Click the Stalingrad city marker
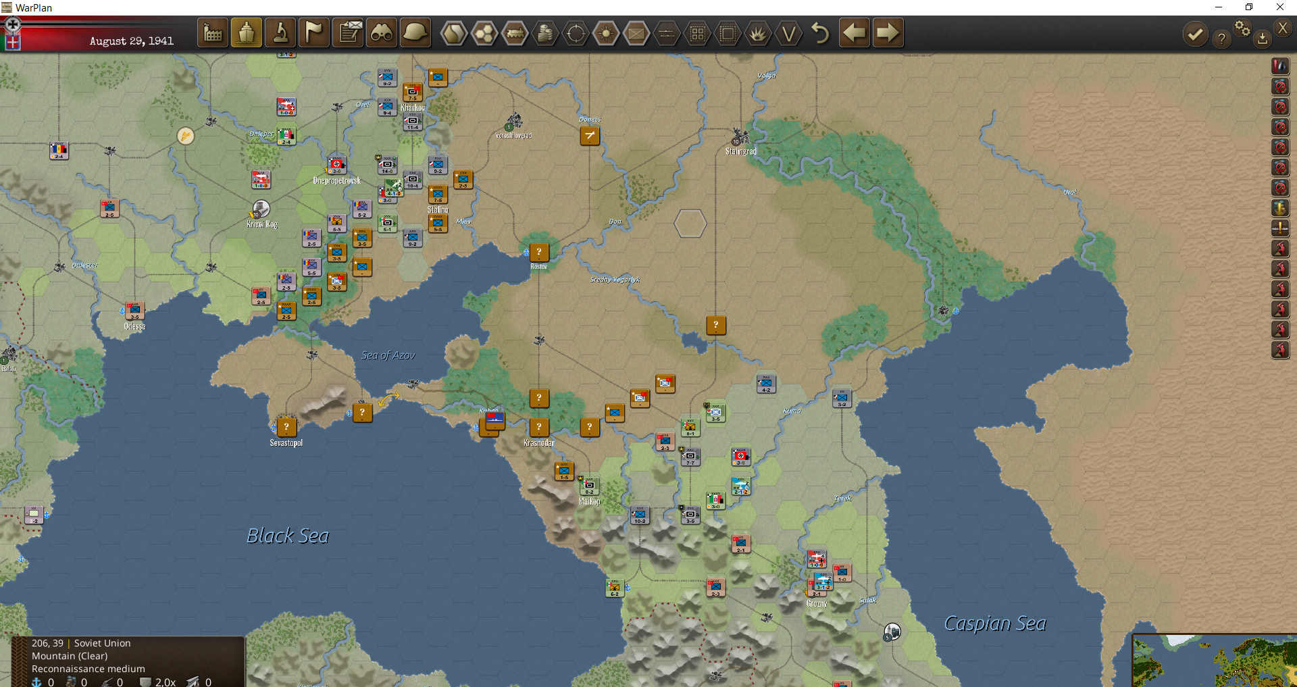The image size is (1297, 687). click(x=740, y=138)
